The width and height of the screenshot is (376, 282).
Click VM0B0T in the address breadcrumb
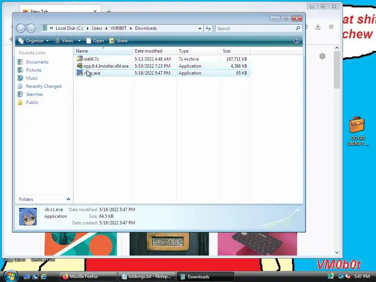coord(119,28)
